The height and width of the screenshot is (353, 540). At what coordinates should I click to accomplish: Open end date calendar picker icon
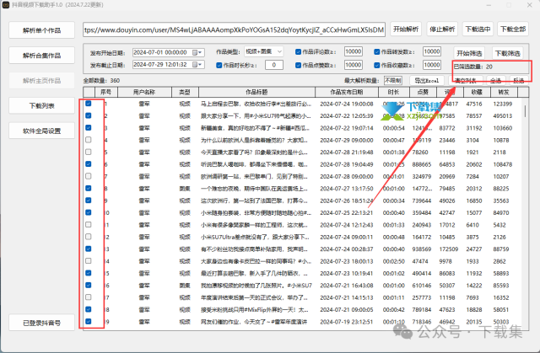[195, 65]
